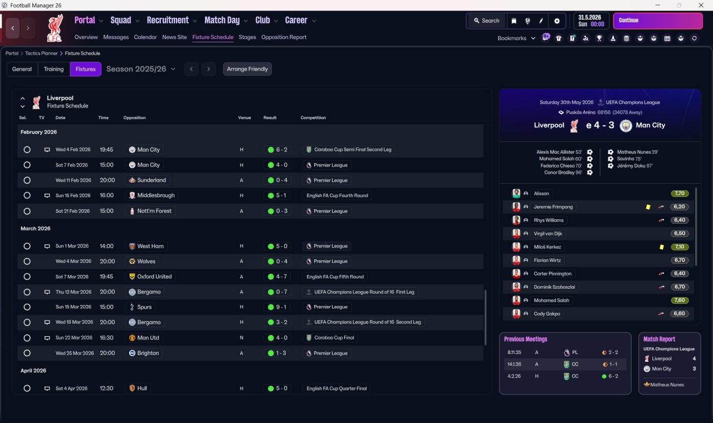Screen dimensions: 713x423
Task: Click the pencil edit icon in the toolbar
Action: [540, 21]
